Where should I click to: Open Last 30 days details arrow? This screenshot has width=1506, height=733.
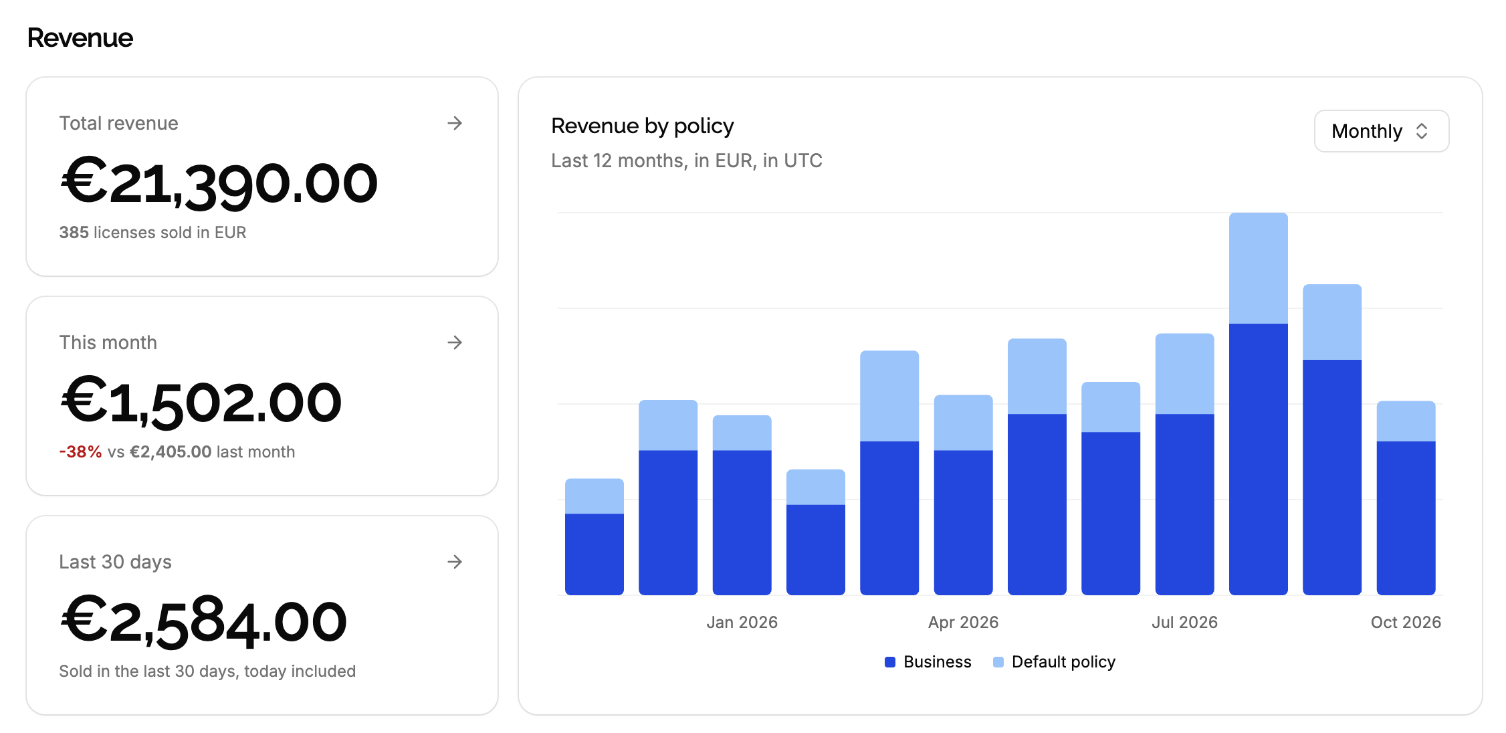click(x=455, y=562)
